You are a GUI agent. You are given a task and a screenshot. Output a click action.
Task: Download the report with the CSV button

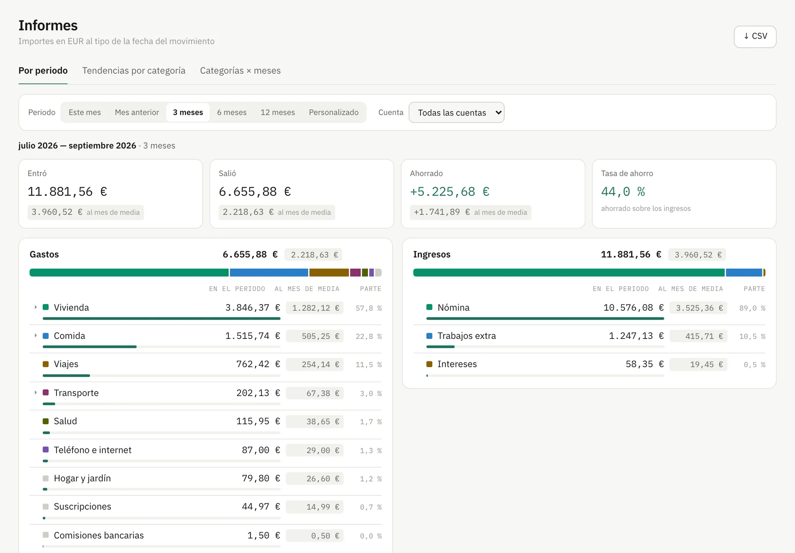pos(755,37)
